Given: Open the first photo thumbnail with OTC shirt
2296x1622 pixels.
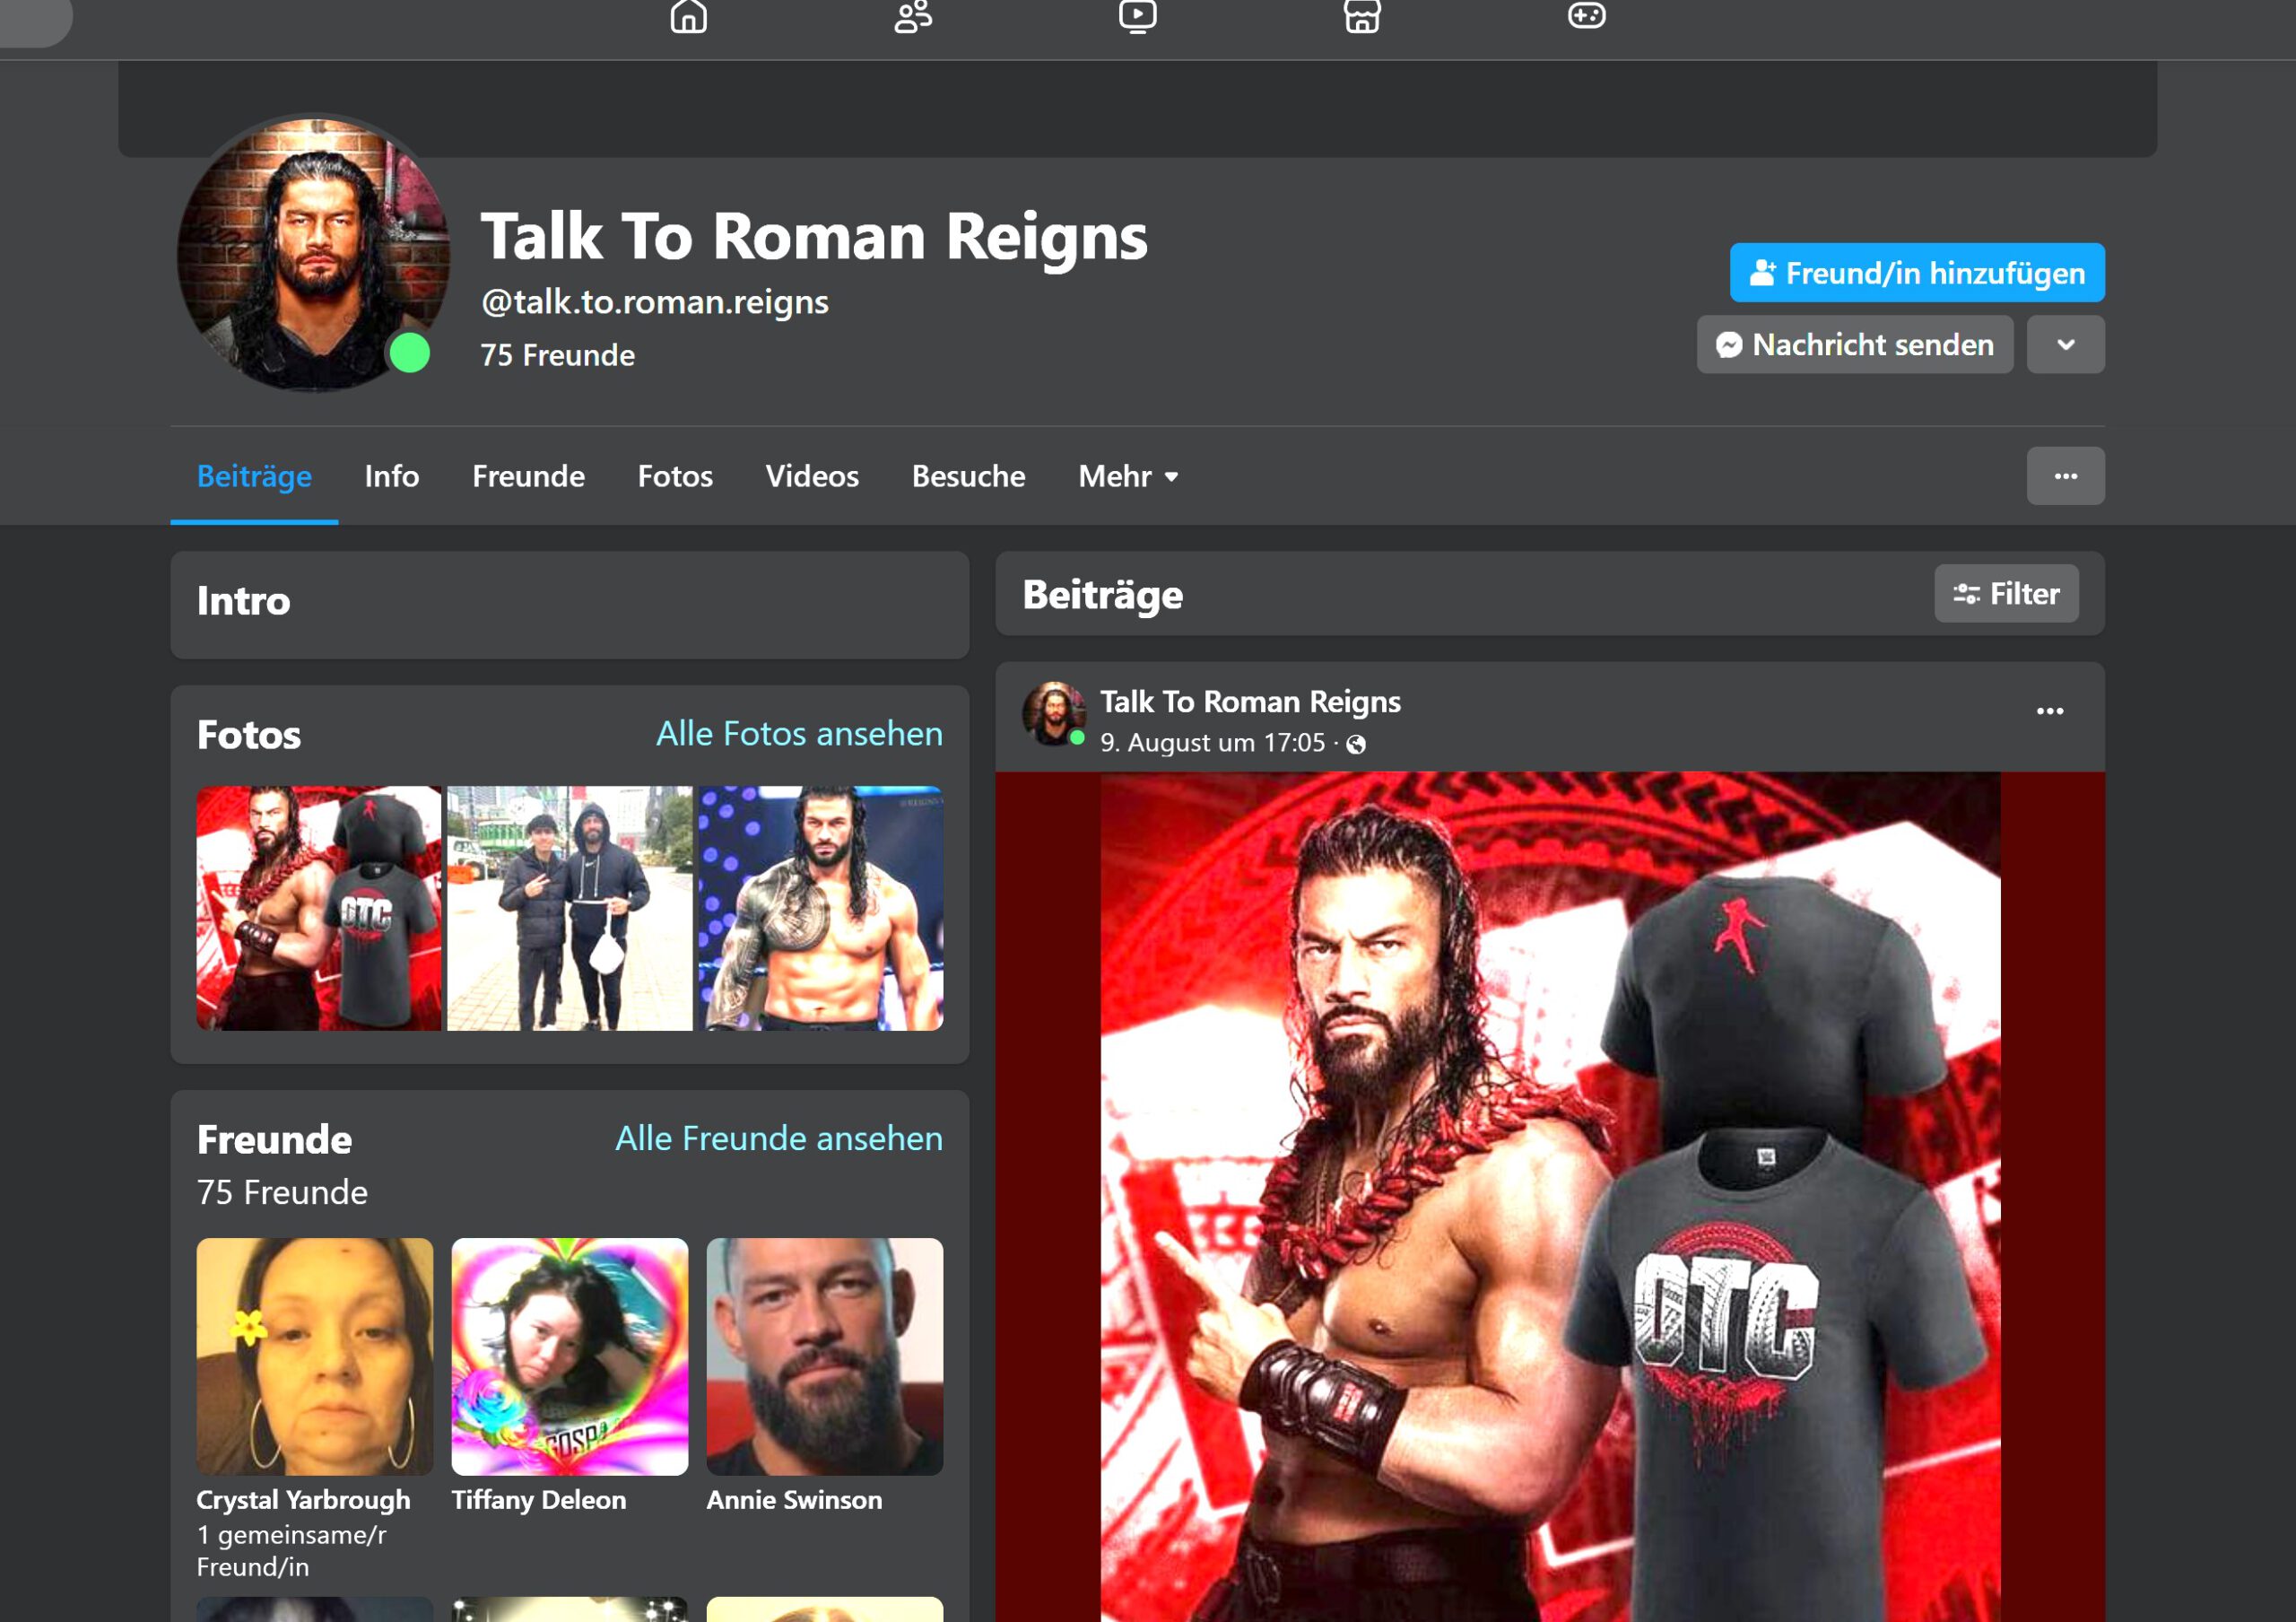Looking at the screenshot, I should [318, 908].
